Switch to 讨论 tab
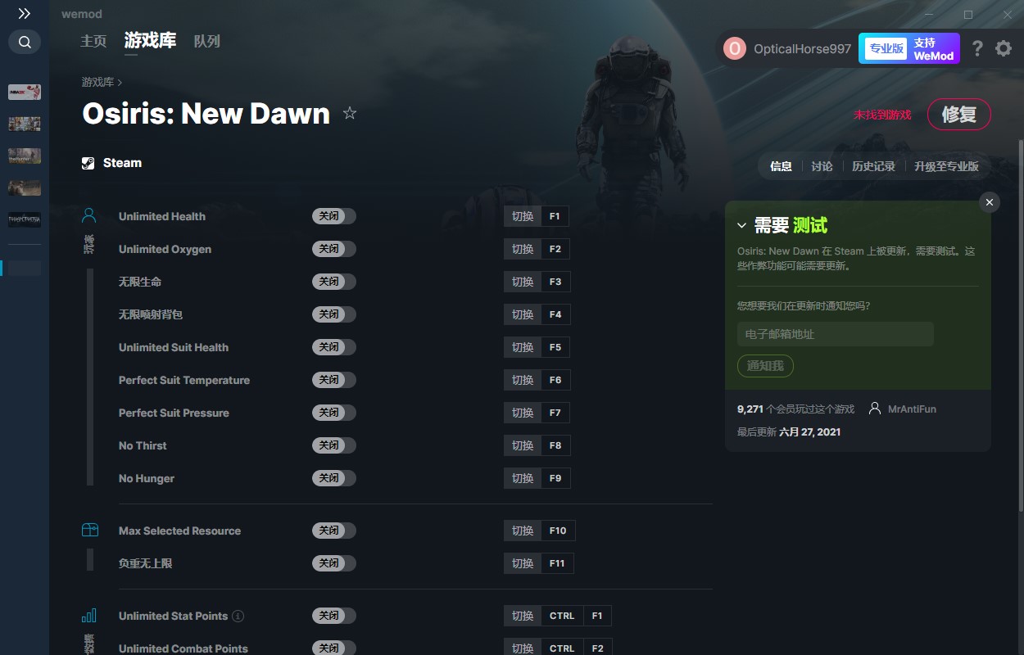 [x=822, y=166]
